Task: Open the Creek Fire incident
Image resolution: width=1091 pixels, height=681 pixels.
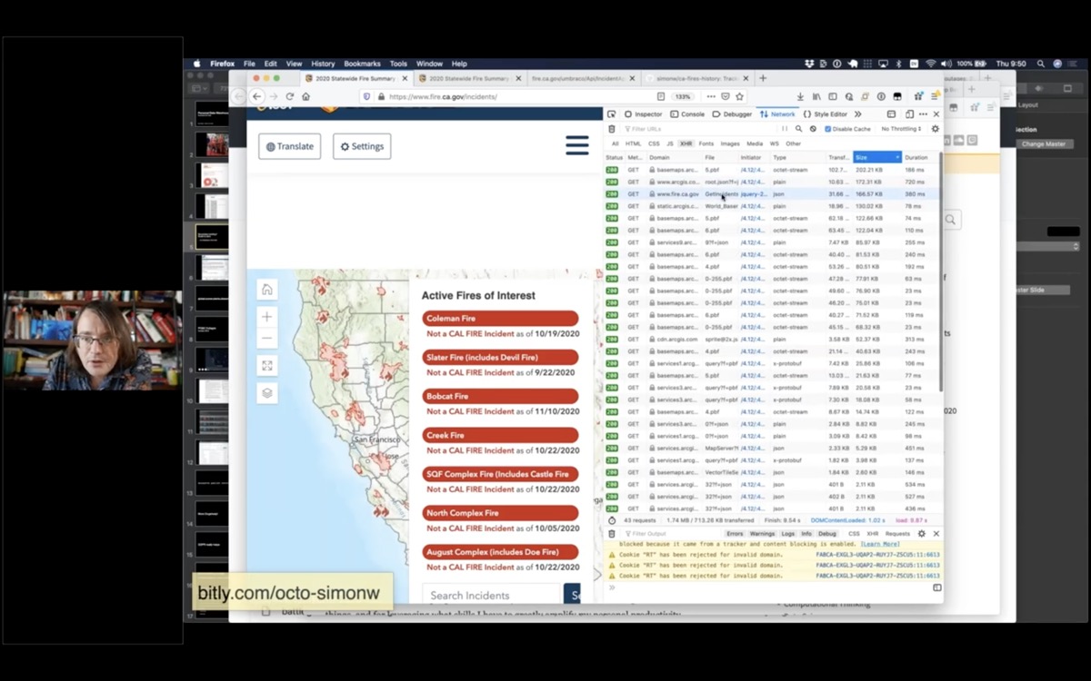Action: click(500, 435)
